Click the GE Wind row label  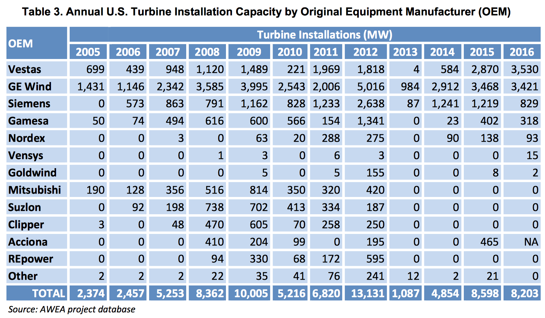(30, 86)
